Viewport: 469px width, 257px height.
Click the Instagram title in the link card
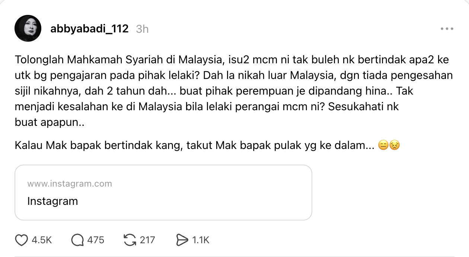pos(52,202)
